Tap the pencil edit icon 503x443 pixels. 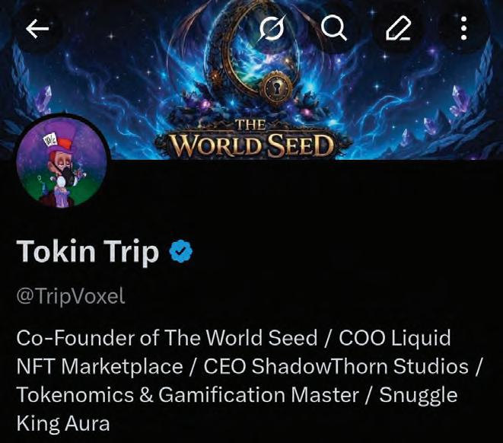pyautogui.click(x=399, y=29)
